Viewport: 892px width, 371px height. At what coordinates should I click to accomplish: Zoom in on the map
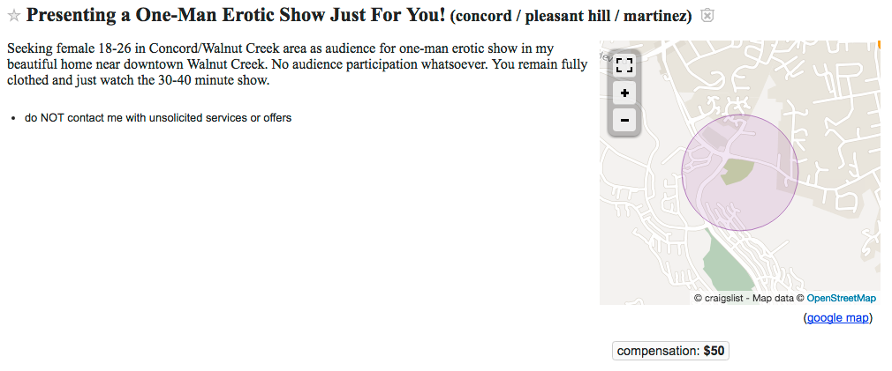point(624,93)
